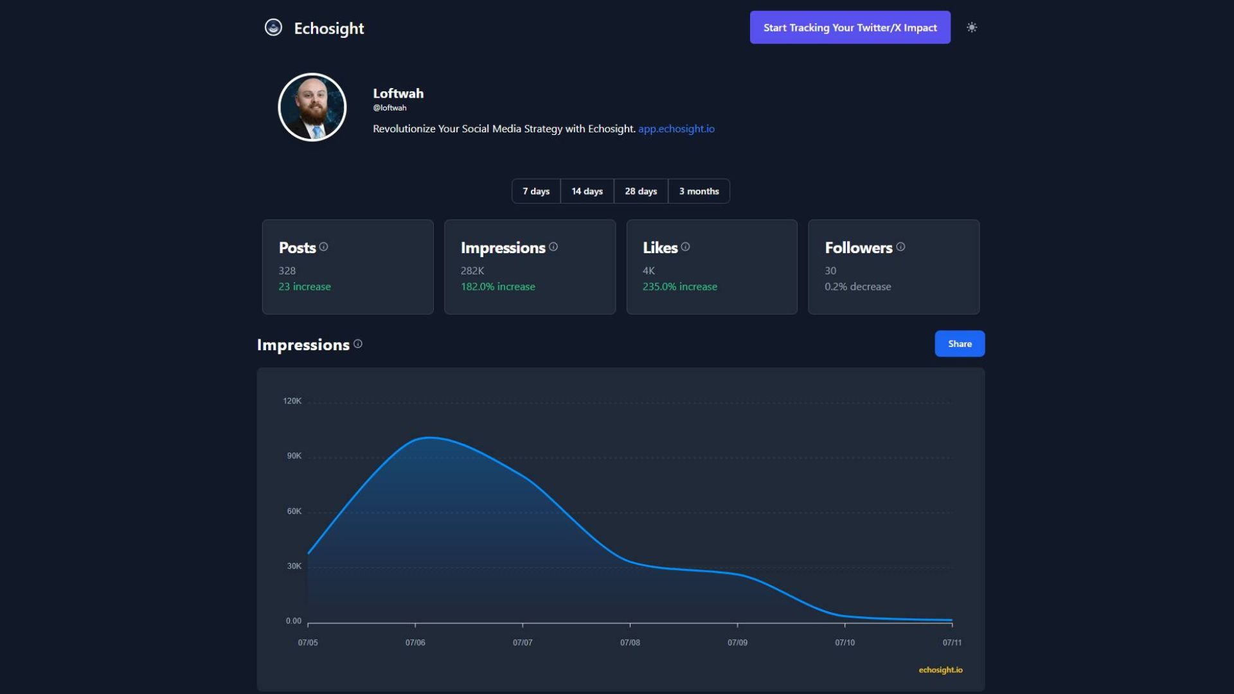1234x694 pixels.
Task: Click the Impressions stat card heading
Action: tap(503, 247)
